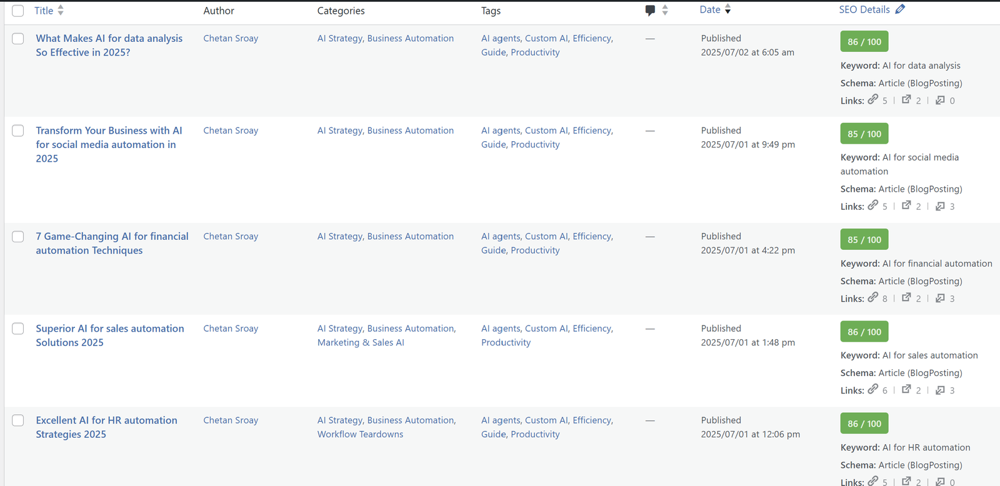
Task: Click external links icon for financial automation post
Action: tap(906, 297)
